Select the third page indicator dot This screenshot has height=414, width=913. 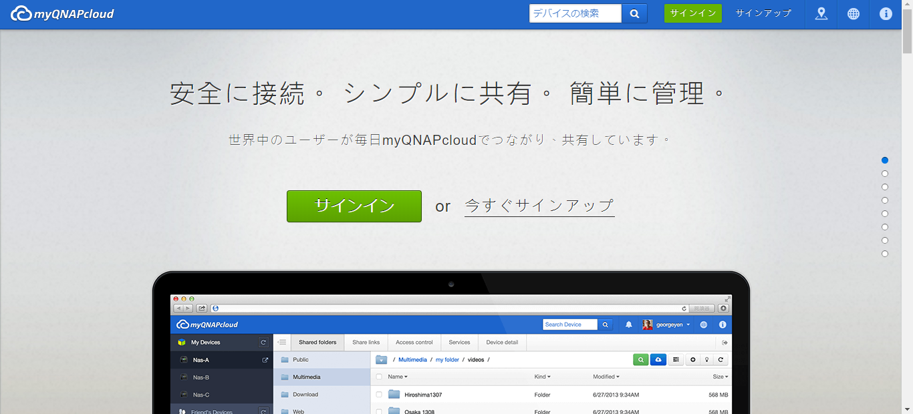click(x=885, y=187)
